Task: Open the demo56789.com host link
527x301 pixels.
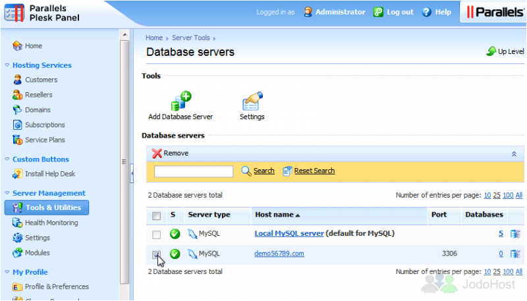Action: pos(279,254)
